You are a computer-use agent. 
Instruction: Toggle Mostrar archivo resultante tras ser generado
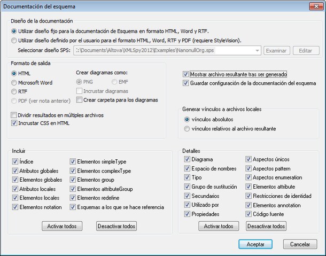pyautogui.click(x=185, y=74)
